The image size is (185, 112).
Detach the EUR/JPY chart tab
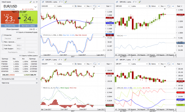[59, 60]
